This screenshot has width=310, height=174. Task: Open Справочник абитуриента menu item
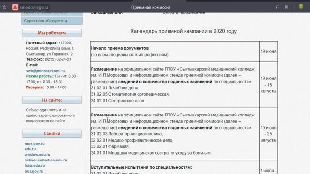(52, 21)
